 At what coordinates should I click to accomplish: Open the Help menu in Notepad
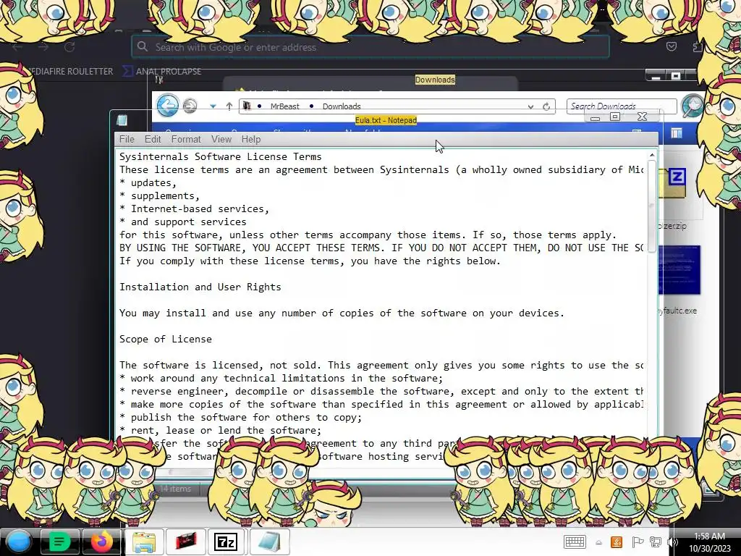[251, 139]
